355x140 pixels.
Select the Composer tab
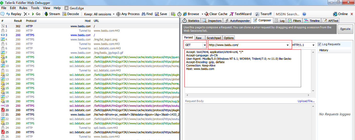point(262,20)
